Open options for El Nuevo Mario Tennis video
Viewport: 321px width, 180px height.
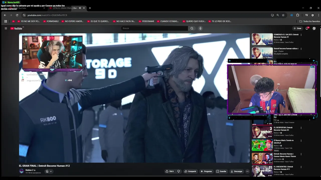301,140
